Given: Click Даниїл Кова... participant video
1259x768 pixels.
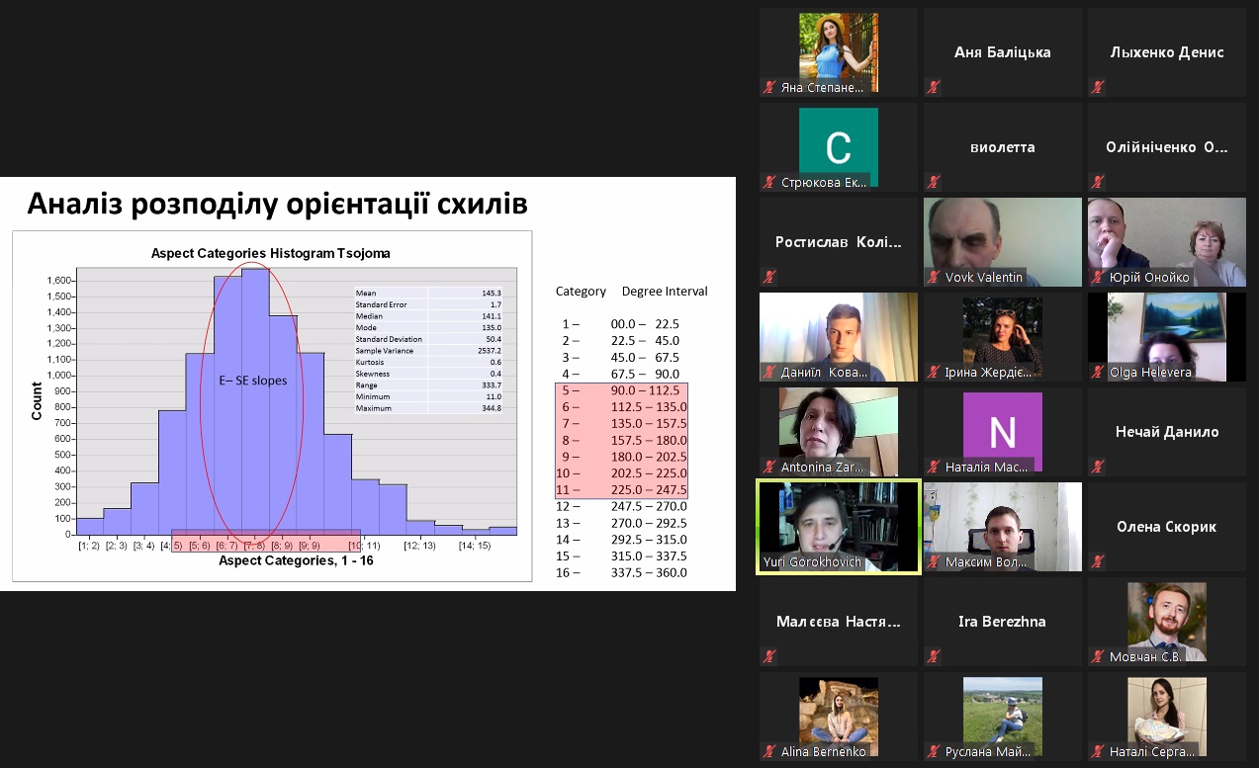Looking at the screenshot, I should (x=838, y=334).
